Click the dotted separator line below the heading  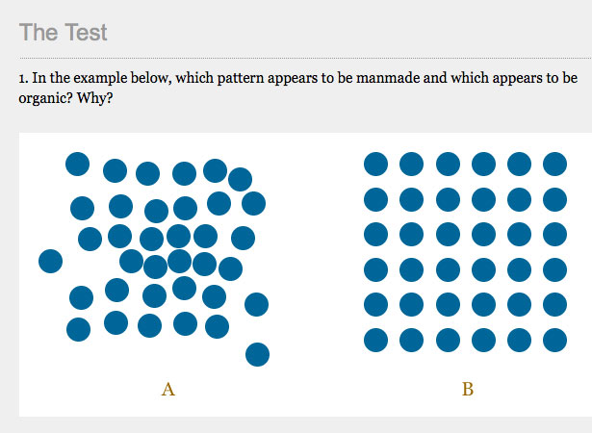pos(305,59)
